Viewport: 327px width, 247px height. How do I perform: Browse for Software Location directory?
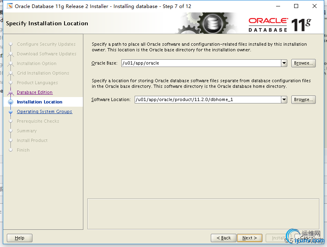[303, 99]
